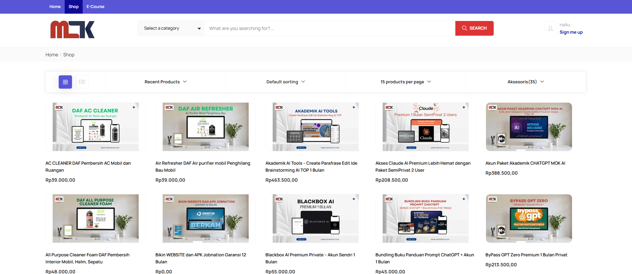Open All Purpose Cleaner Foam DAF title
The image size is (632, 274).
click(x=87, y=258)
